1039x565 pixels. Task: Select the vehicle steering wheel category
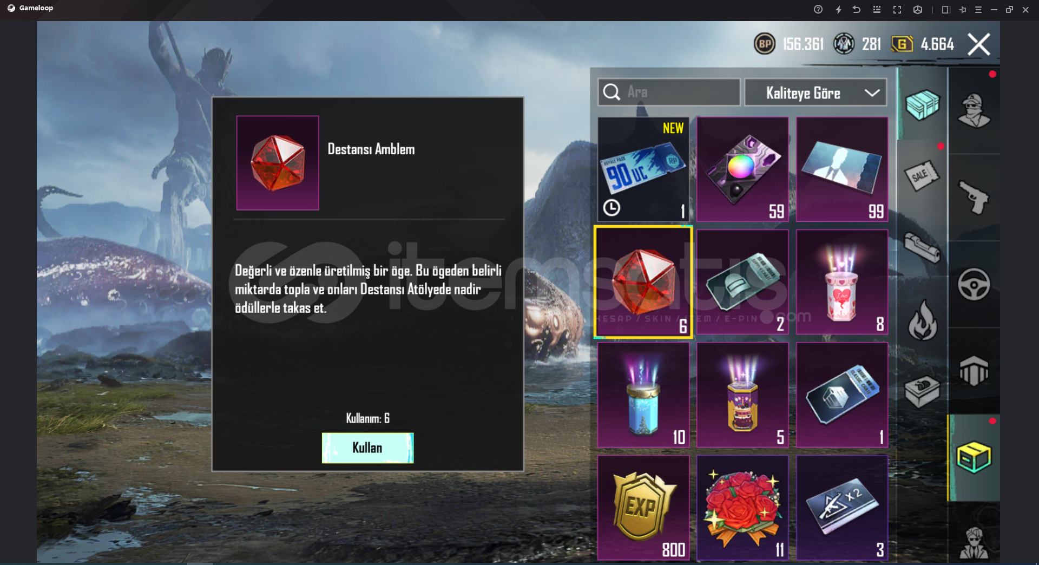(x=974, y=284)
